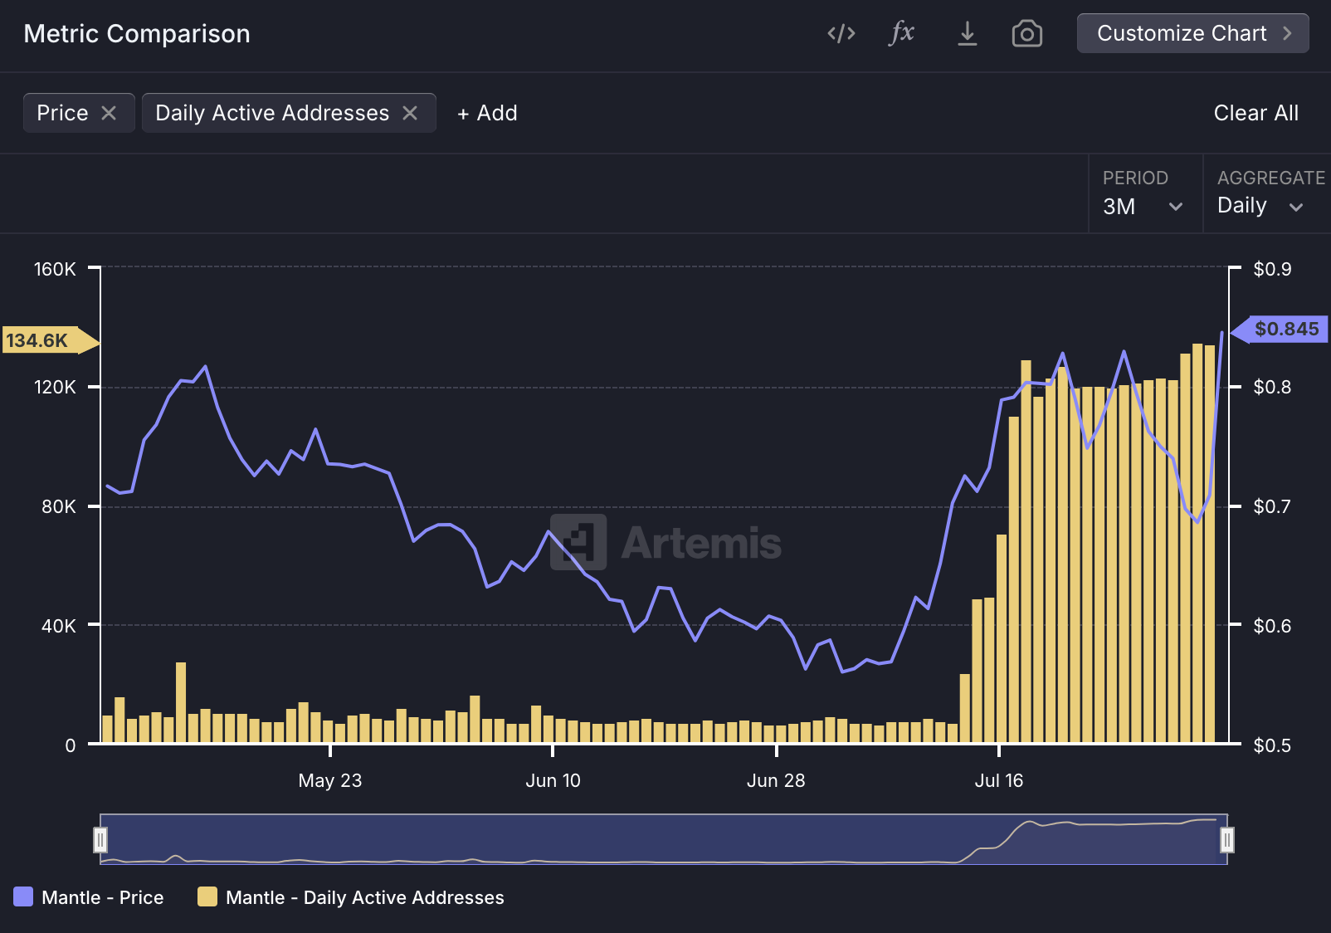Viewport: 1331px width, 933px height.
Task: Add a new metric with + Add
Action: pos(487,113)
